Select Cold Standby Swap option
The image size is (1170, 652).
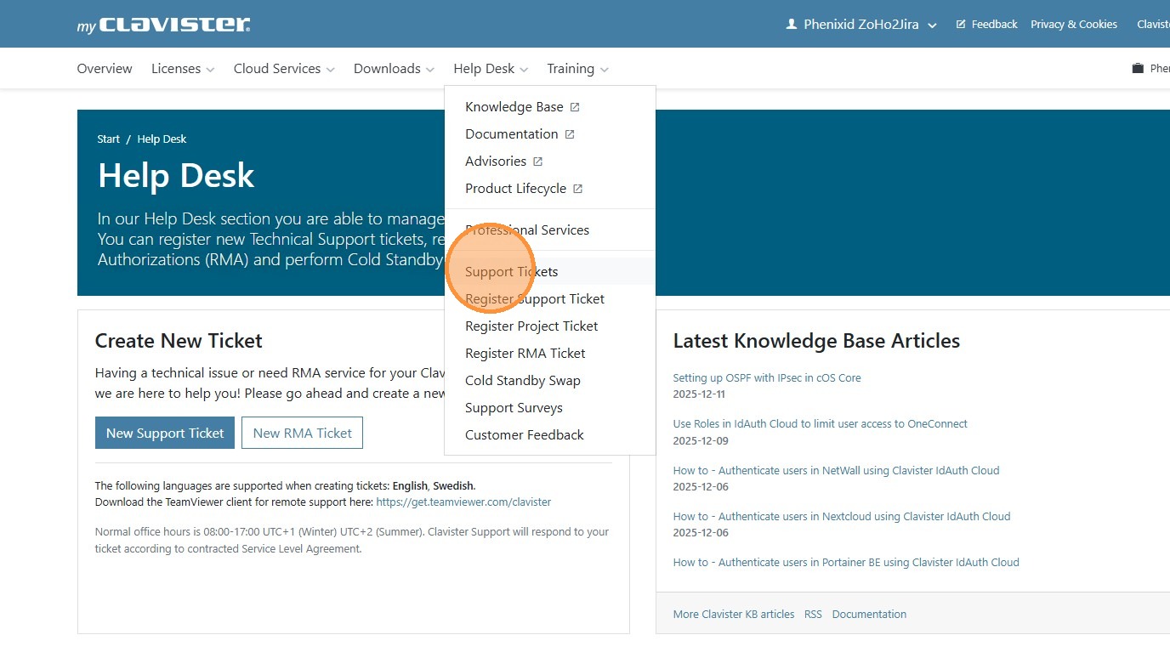pyautogui.click(x=522, y=381)
